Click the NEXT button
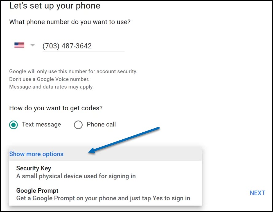This screenshot has width=273, height=212. 257,193
